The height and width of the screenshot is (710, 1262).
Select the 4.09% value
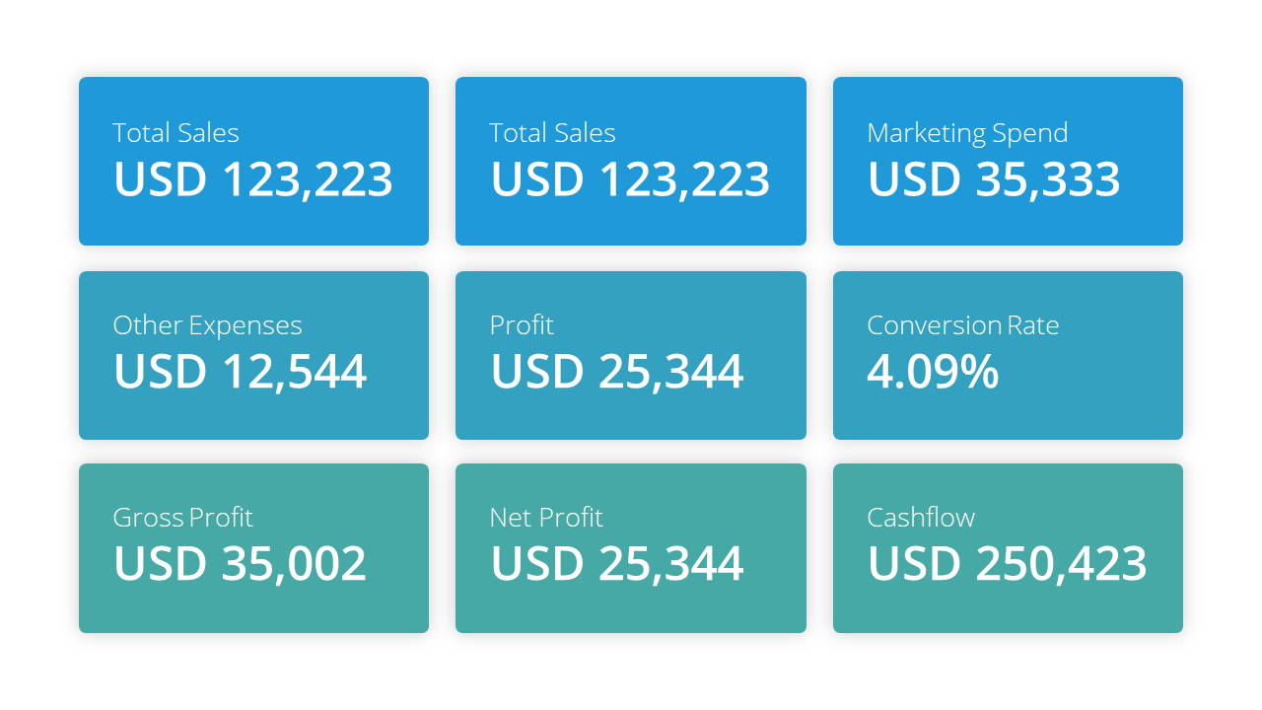(x=933, y=371)
